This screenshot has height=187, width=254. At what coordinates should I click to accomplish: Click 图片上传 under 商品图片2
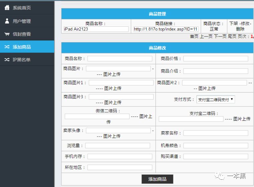tap(207, 88)
